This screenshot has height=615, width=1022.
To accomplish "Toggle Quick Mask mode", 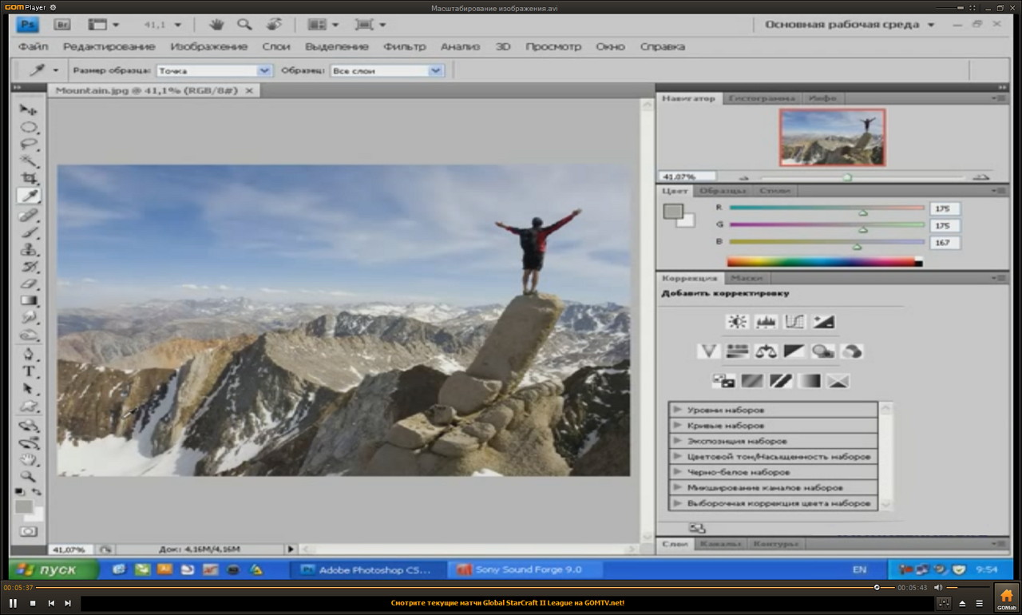I will click(x=29, y=531).
